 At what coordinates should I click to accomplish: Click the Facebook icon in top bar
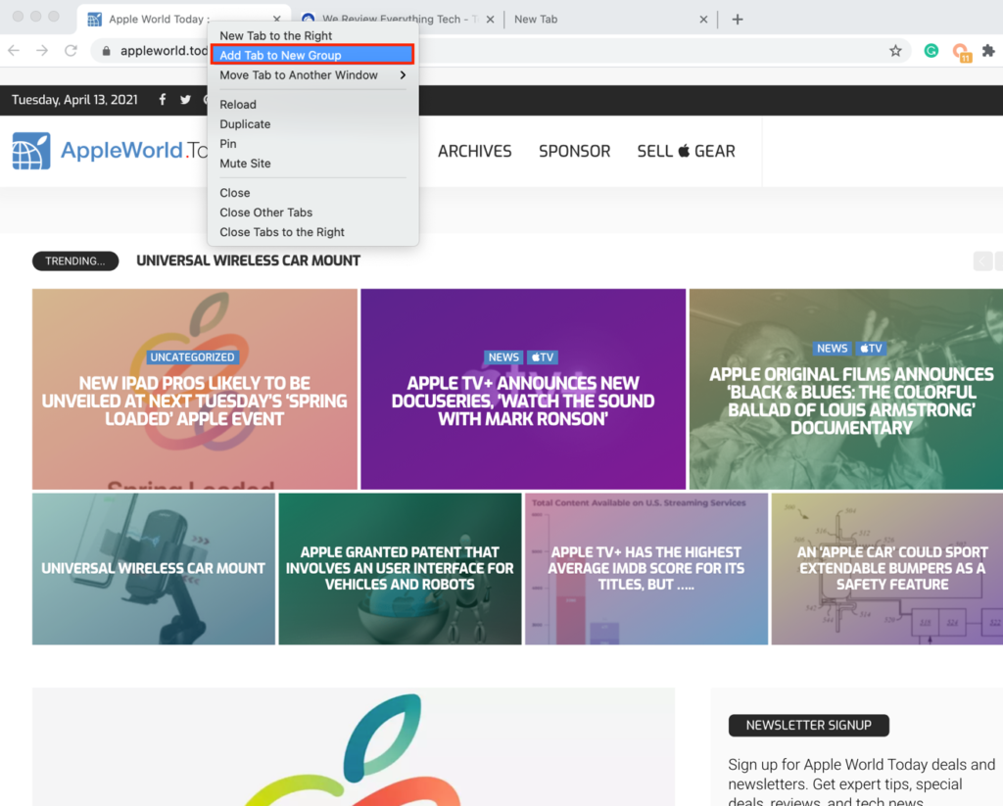pos(162,100)
